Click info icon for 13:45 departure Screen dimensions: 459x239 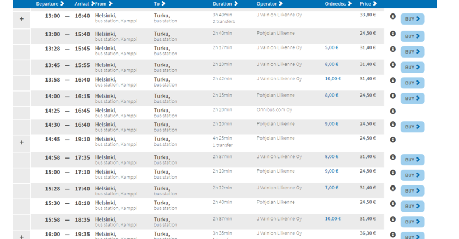tap(392, 65)
